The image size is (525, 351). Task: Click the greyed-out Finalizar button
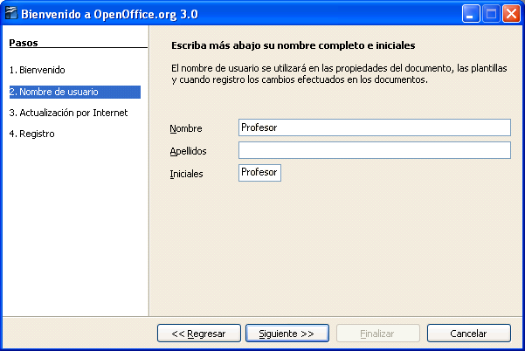(377, 334)
